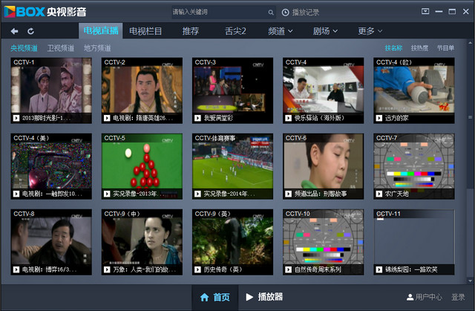Screen dimensions: 475x311
Task: Click the 登录 login link
Action: (x=458, y=298)
